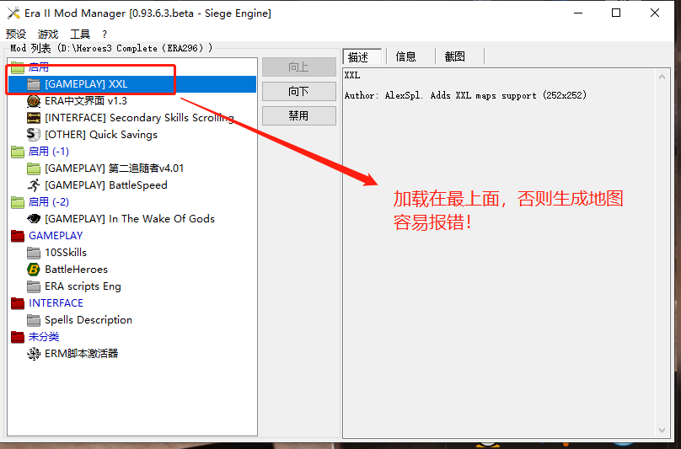Click the Spells Description folder icon
This screenshot has width=681, height=449.
point(34,320)
